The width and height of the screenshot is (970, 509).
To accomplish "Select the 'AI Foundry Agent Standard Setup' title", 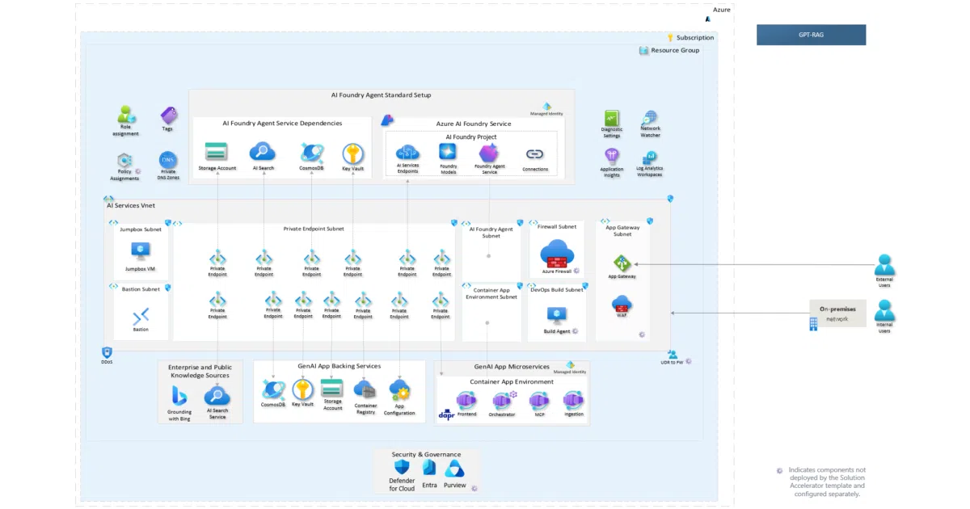I will (x=381, y=95).
